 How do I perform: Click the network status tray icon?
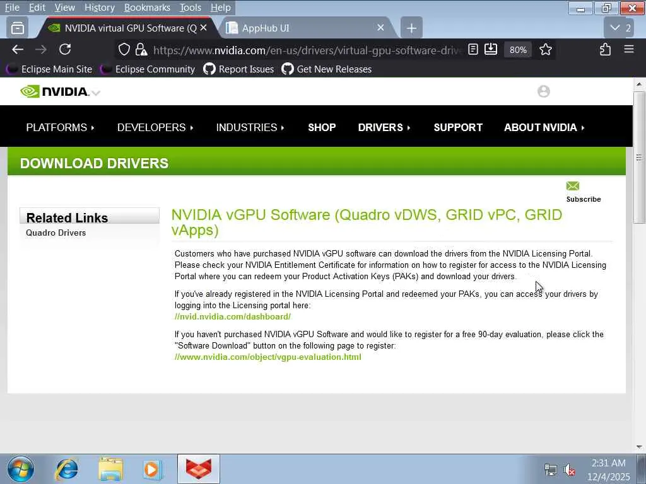point(550,470)
